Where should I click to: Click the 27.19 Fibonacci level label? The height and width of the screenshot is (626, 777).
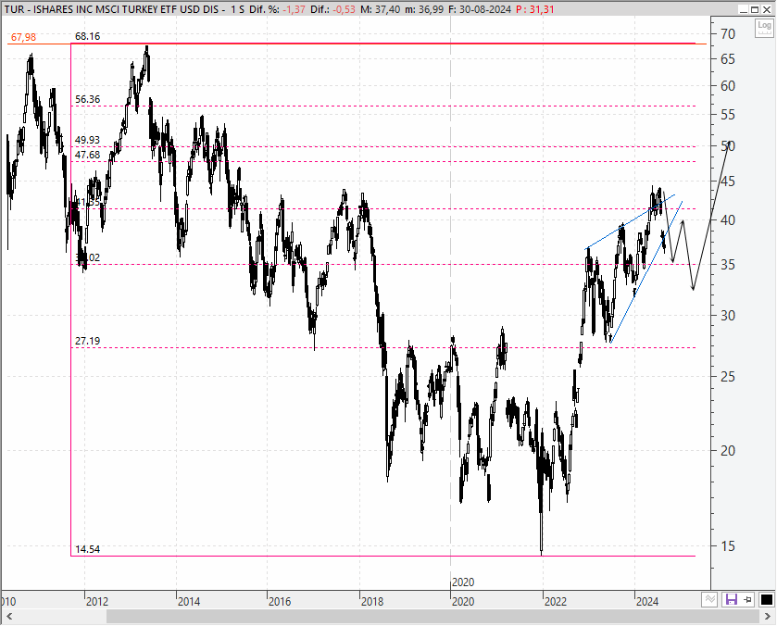pos(87,341)
